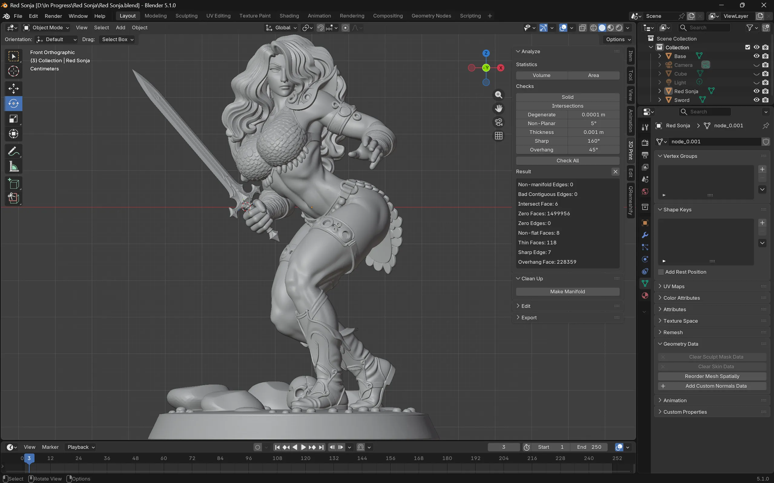
Task: Expand the Red Sonja outliner item
Action: tap(660, 91)
